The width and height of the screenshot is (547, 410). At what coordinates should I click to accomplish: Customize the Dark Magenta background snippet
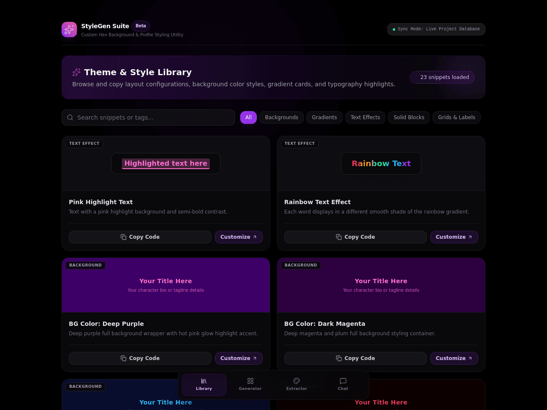click(454, 358)
